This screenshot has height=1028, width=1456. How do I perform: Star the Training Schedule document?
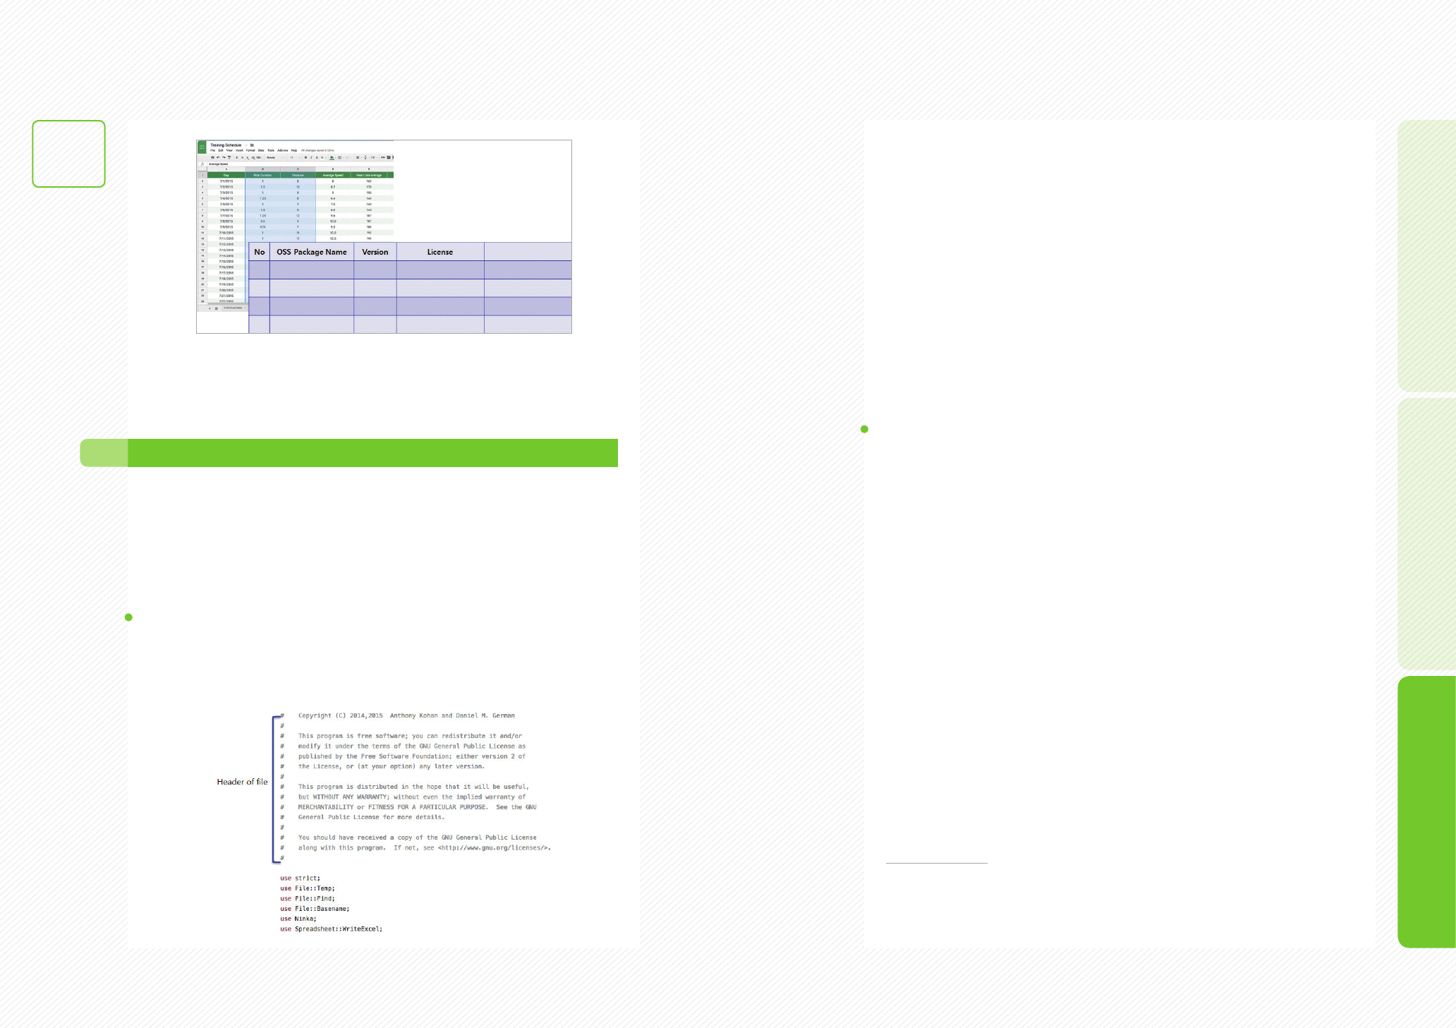point(246,145)
